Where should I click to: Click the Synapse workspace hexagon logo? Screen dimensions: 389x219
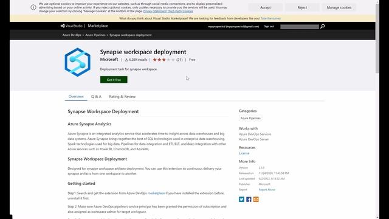[77, 62]
